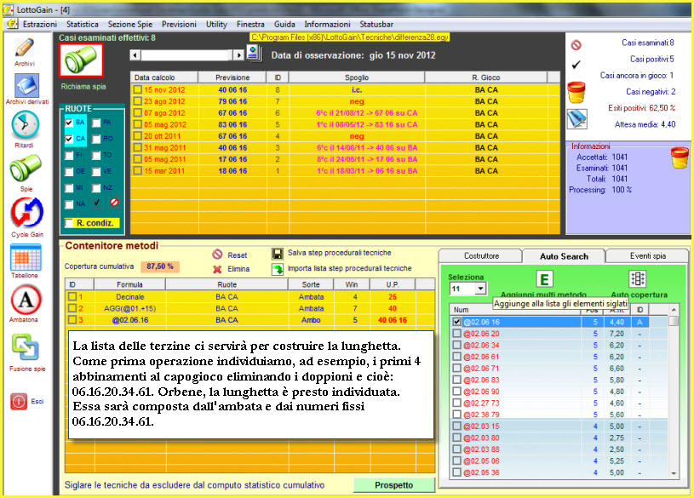Check the @02.06 20 list checkbox
Image resolution: width=694 pixels, height=498 pixels.
coord(456,334)
